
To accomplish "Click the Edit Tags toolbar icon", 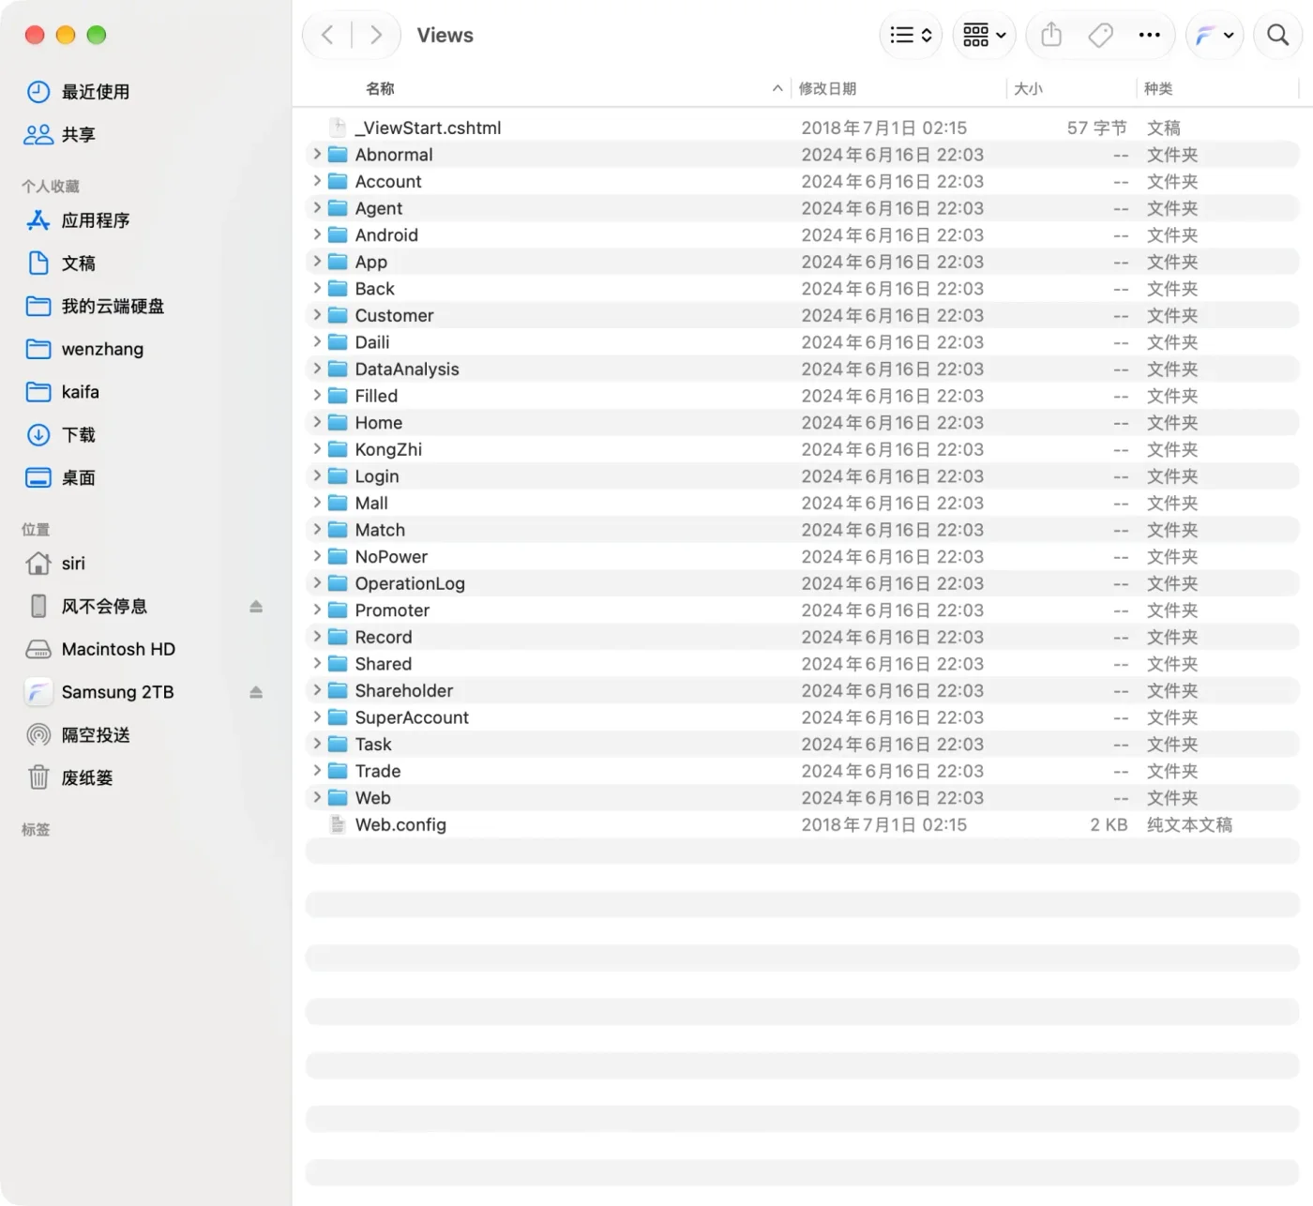I will point(1100,36).
